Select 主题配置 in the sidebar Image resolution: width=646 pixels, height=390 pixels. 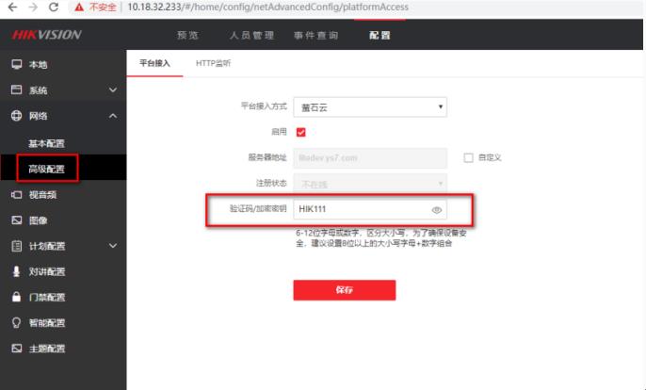pos(47,349)
